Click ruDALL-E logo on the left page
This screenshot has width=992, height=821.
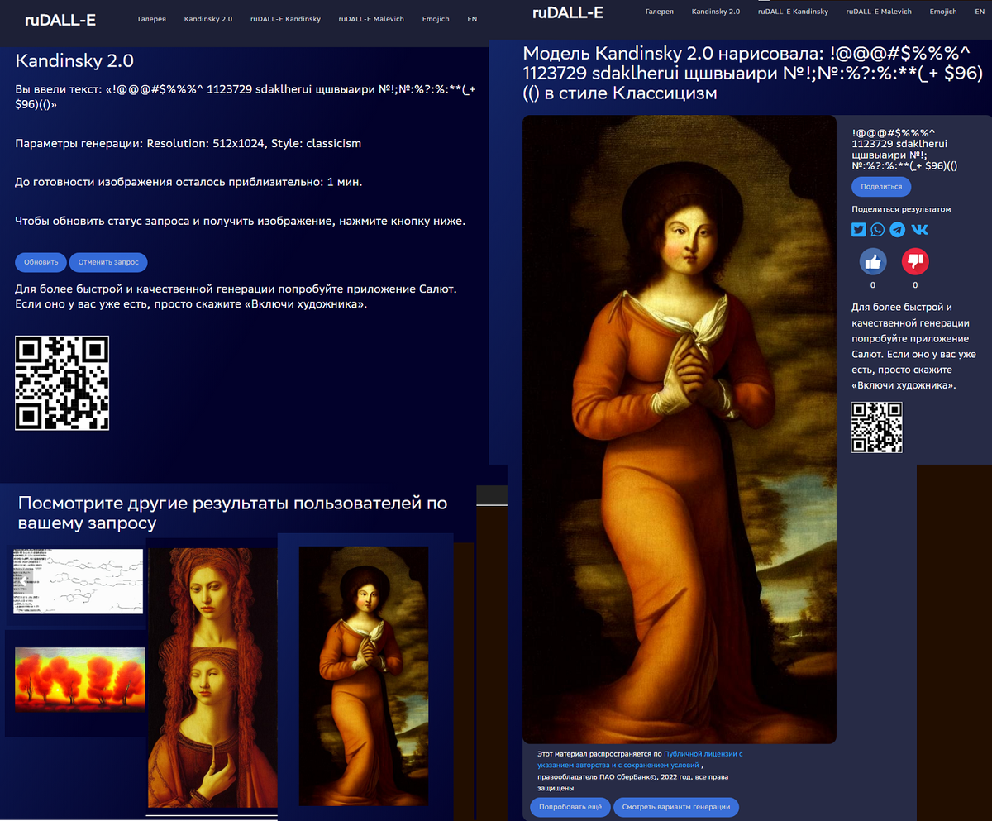(x=60, y=20)
